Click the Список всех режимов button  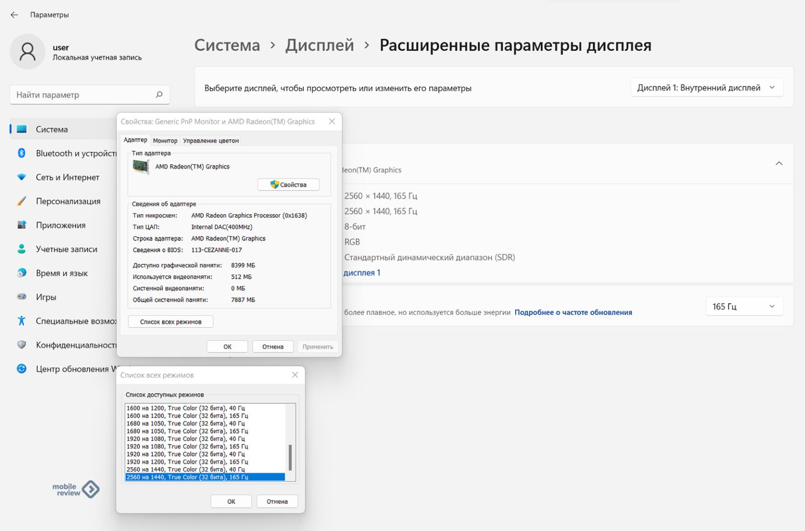tap(170, 322)
